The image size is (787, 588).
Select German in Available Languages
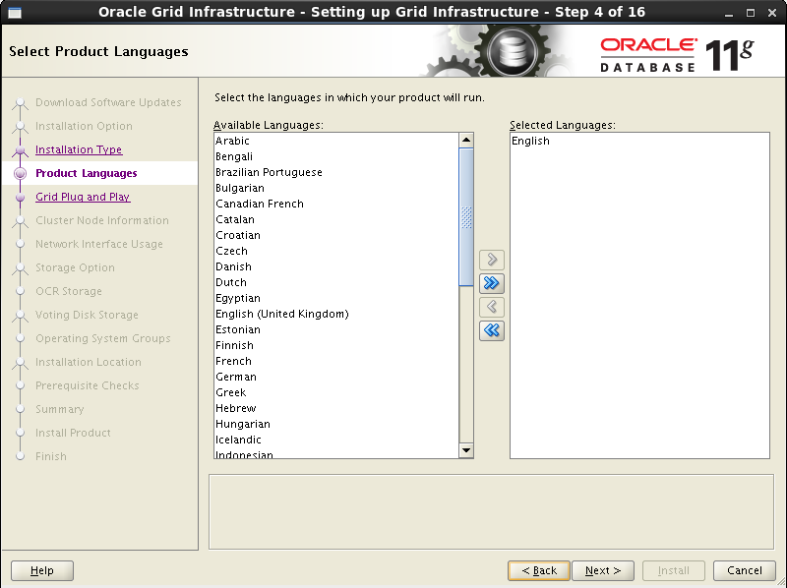pyautogui.click(x=336, y=377)
